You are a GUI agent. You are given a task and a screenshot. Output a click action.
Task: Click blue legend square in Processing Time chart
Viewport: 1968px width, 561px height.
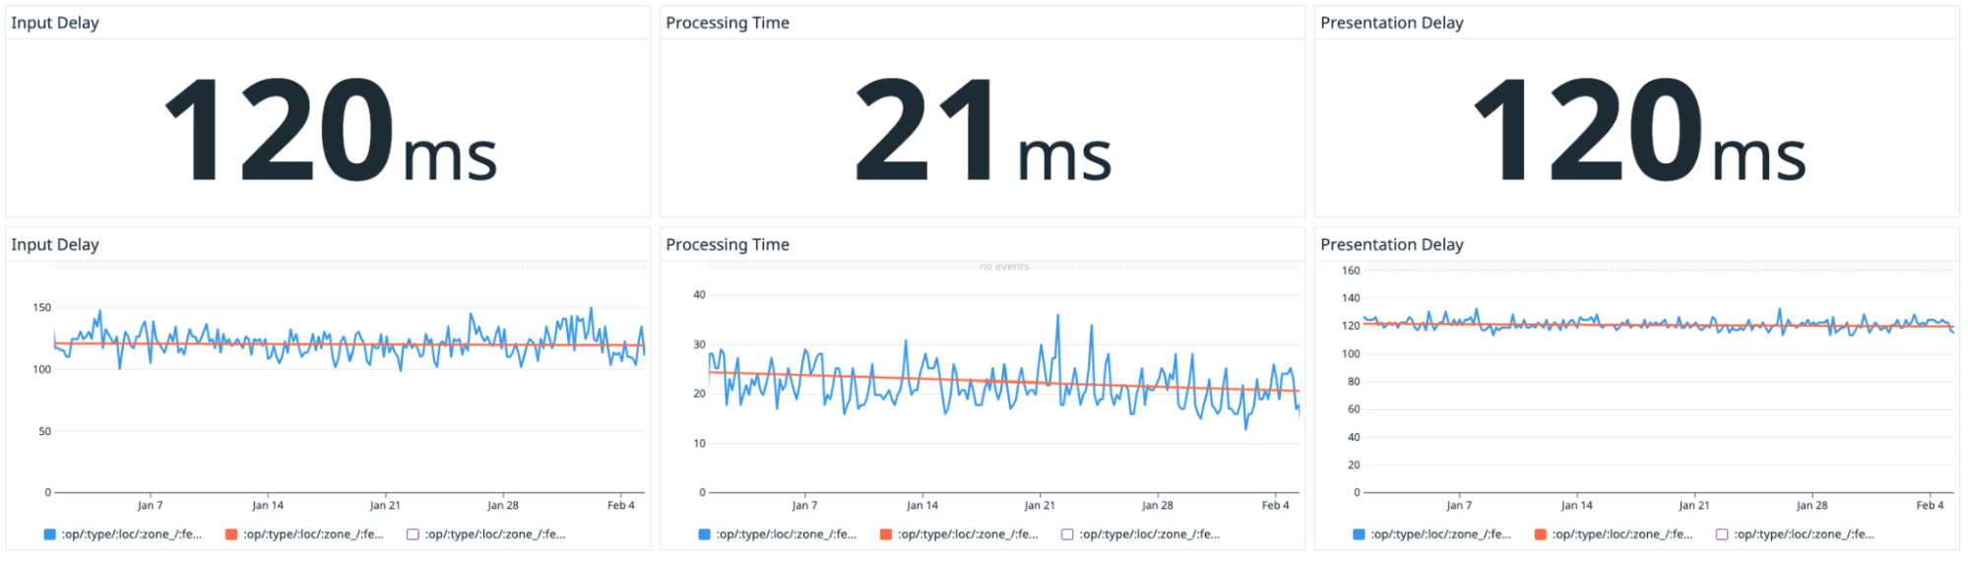point(704,534)
